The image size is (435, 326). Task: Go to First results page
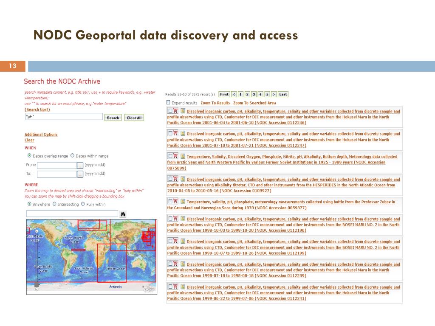[x=224, y=94]
